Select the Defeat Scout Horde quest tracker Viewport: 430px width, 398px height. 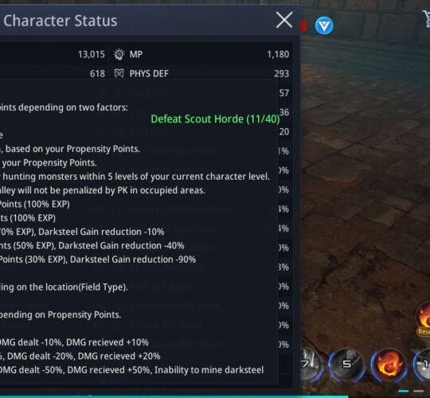click(x=215, y=119)
